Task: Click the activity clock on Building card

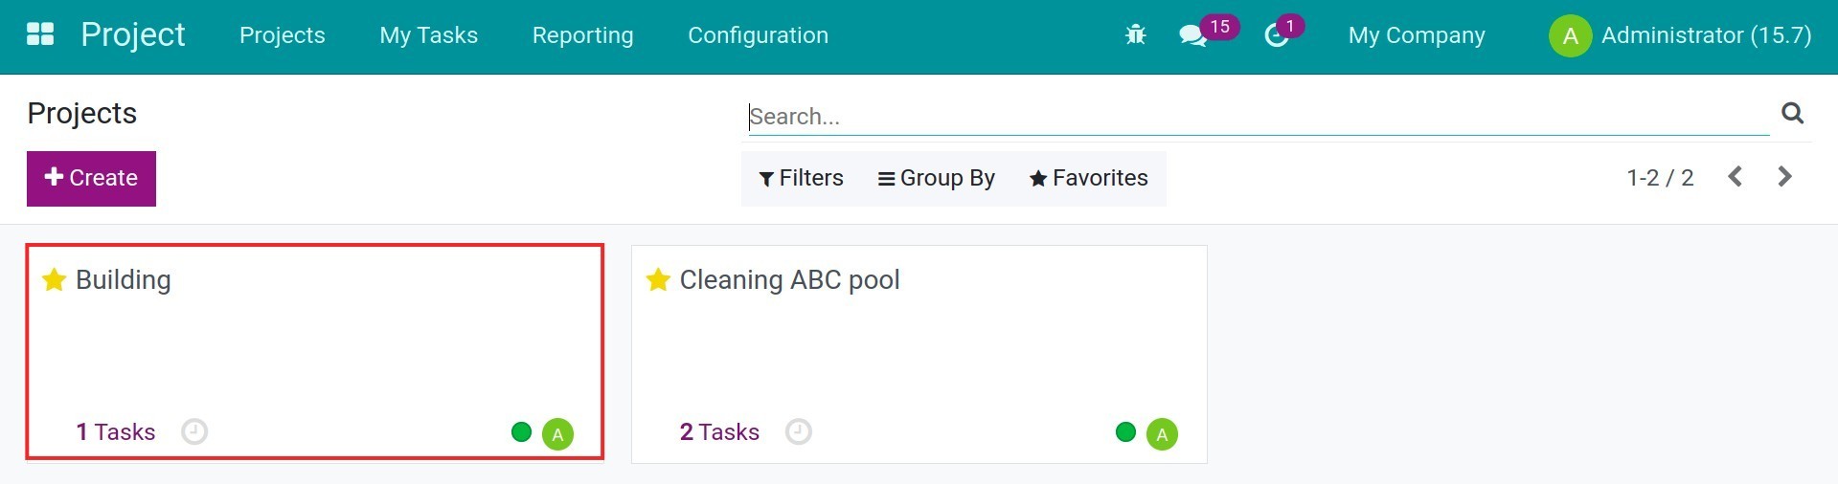Action: click(194, 432)
